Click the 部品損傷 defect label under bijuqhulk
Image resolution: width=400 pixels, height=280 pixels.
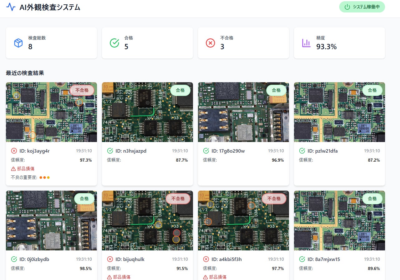122,277
